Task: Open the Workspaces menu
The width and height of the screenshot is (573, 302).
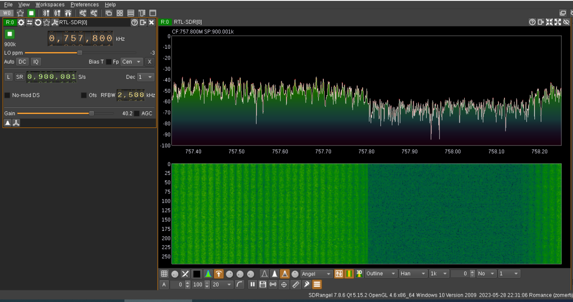Action: [50, 4]
